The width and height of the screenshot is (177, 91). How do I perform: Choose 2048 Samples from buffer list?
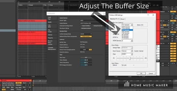[x=127, y=27]
